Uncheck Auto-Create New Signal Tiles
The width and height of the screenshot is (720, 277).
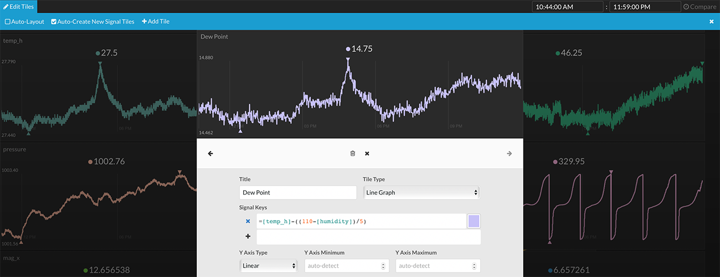point(54,22)
